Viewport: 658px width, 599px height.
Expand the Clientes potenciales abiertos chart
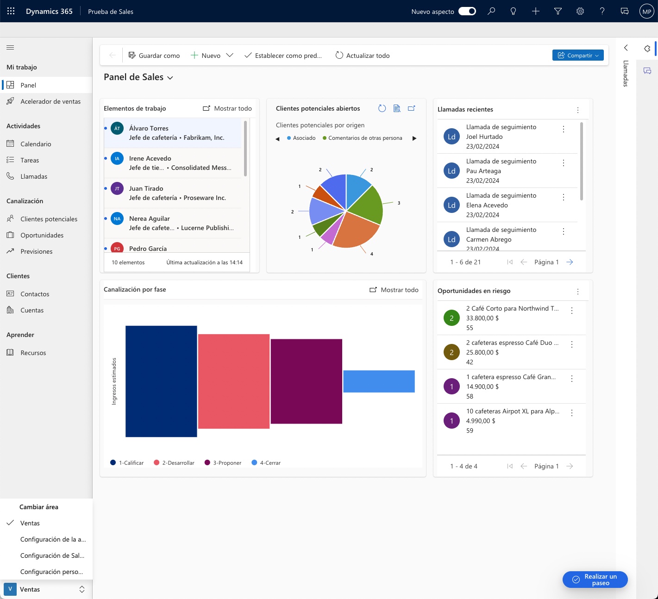click(x=412, y=108)
